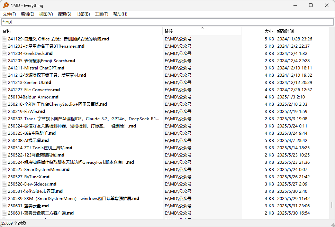The height and width of the screenshot is (227, 335).
Task: Open the 视图(V) menu
Action: [x=46, y=14]
